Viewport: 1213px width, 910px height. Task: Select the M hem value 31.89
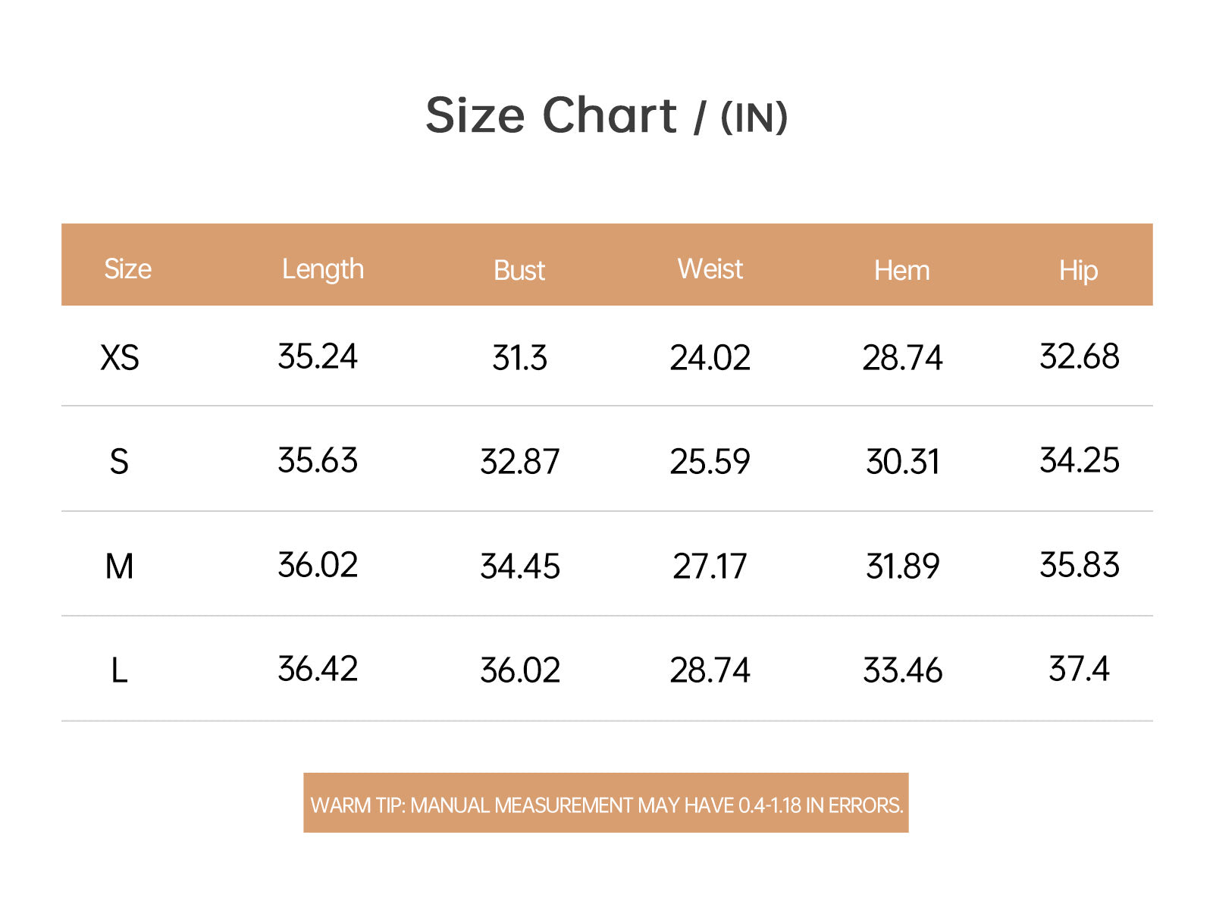(x=902, y=566)
